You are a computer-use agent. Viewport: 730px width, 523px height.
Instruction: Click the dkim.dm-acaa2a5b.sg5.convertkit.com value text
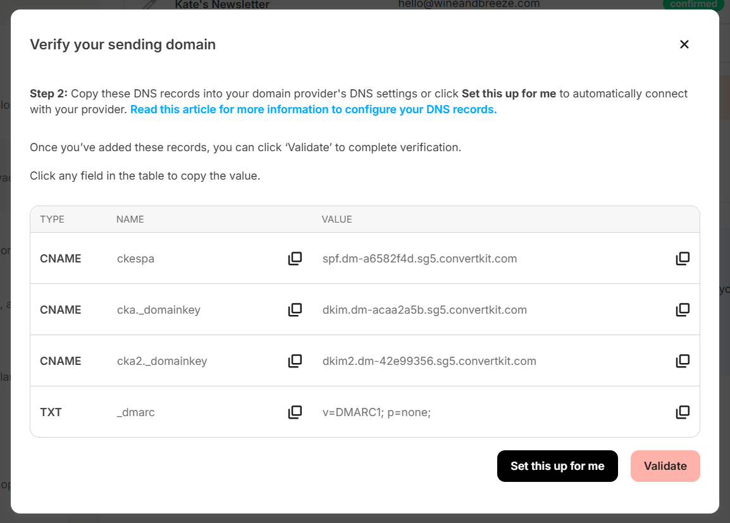pos(424,310)
